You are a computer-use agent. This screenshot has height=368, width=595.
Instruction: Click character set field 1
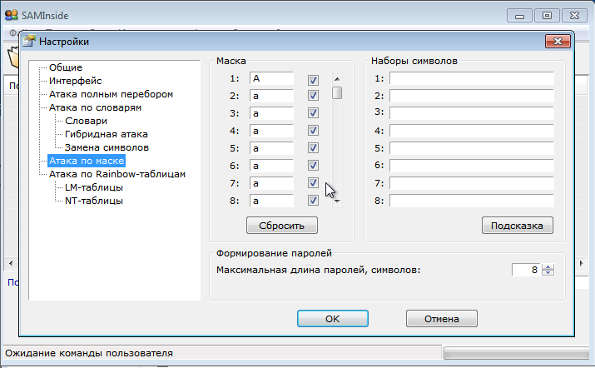(x=472, y=78)
